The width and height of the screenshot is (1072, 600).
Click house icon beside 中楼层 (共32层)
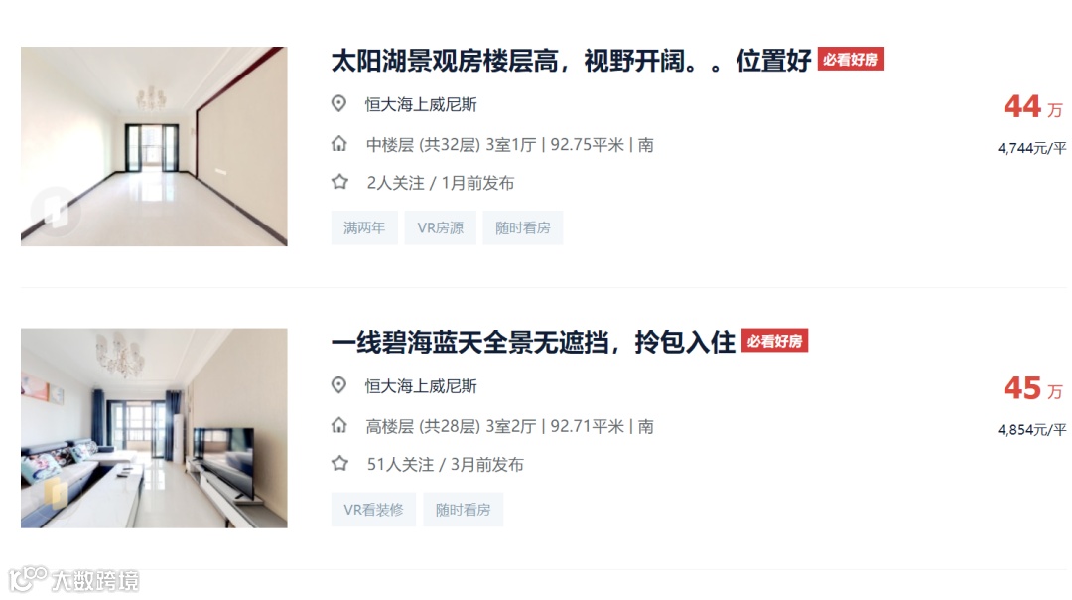tap(339, 144)
